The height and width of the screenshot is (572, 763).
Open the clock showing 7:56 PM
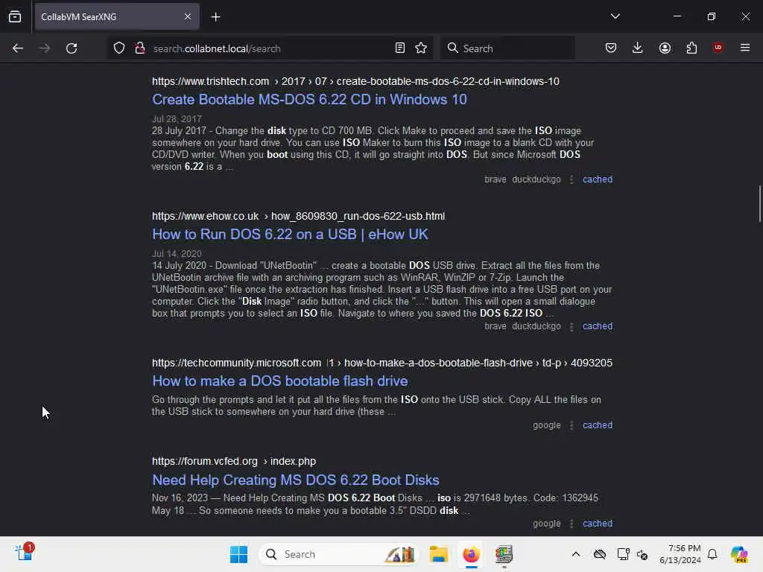click(x=680, y=554)
